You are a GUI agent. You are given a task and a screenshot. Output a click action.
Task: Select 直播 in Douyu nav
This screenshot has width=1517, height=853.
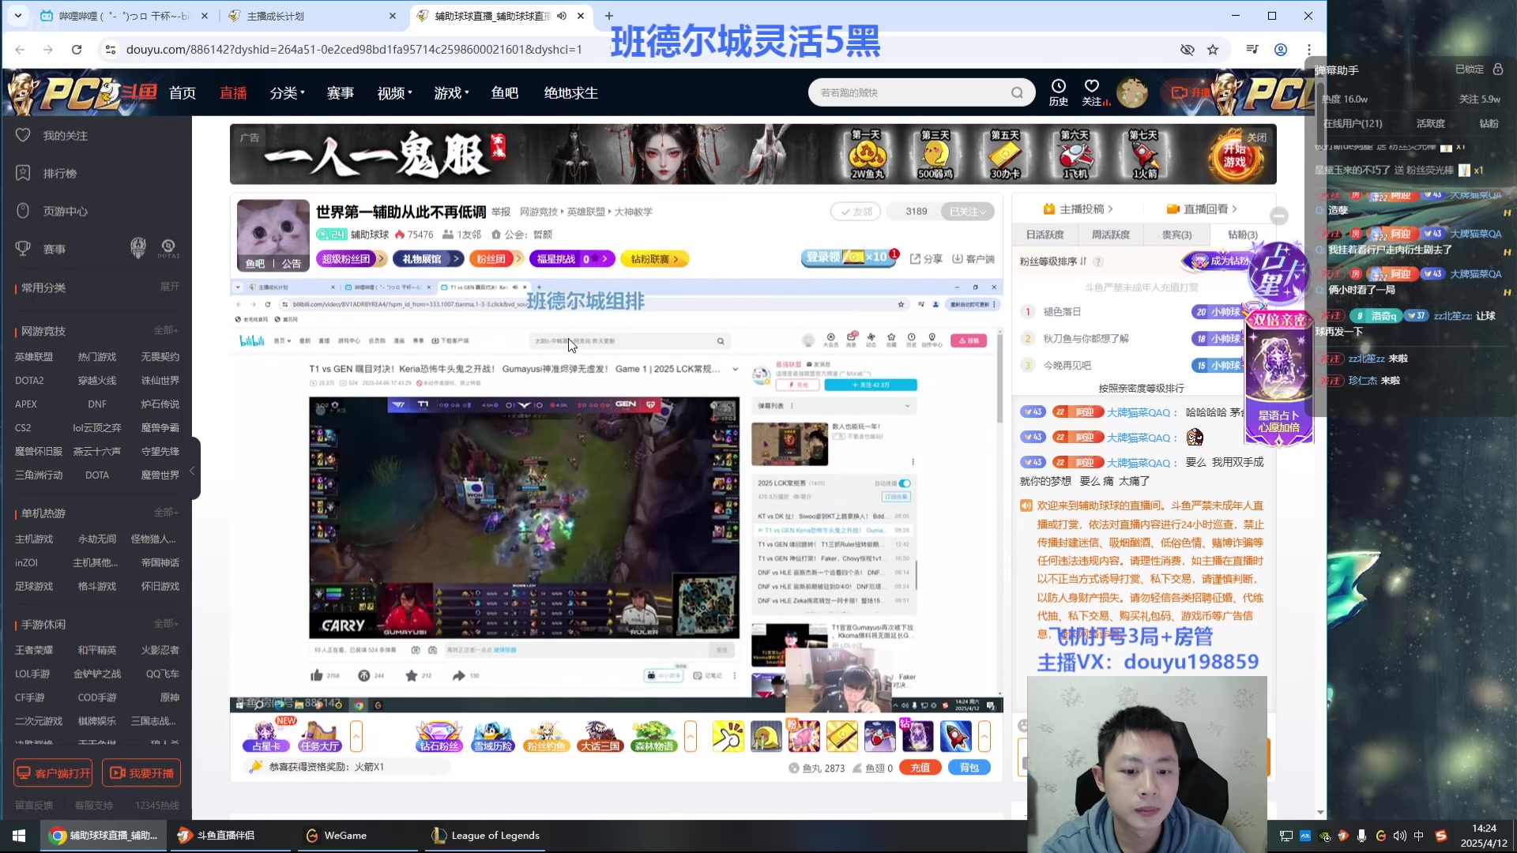click(233, 93)
